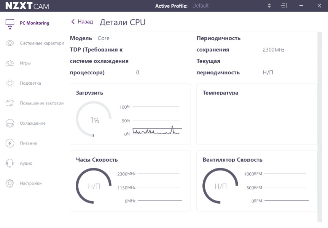Switch to mini mode via title bar icon
Screen dimensions: 328x228
coord(284,6)
